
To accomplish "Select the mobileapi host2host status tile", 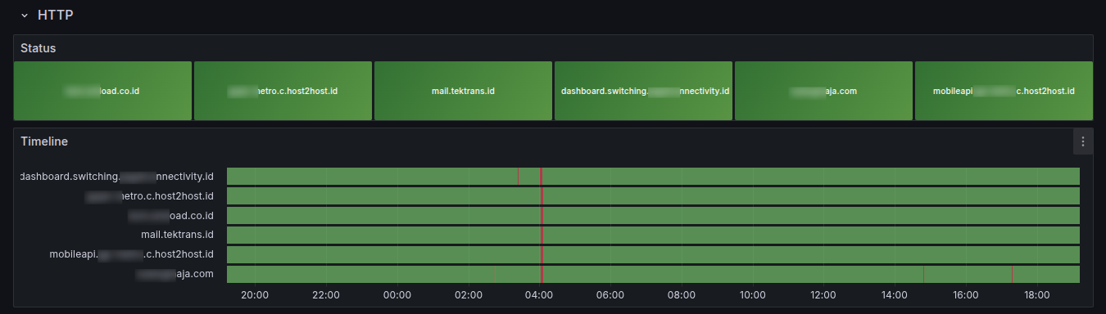I will [1004, 91].
